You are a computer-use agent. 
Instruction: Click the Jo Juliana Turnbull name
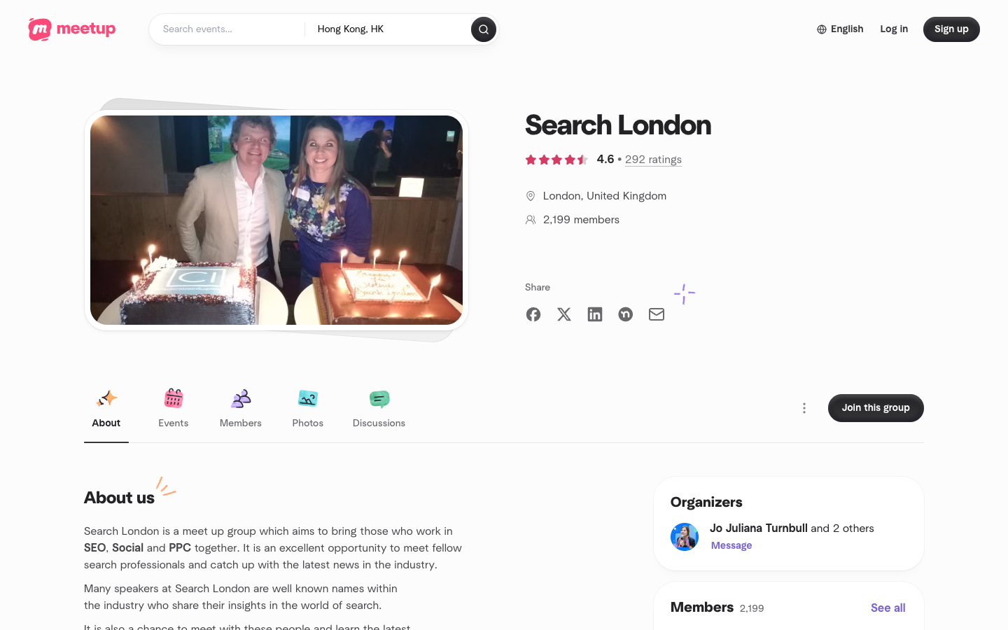tap(759, 528)
